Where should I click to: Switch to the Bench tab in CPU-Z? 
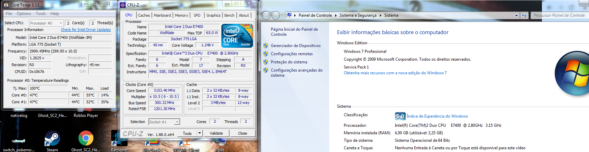(x=229, y=15)
